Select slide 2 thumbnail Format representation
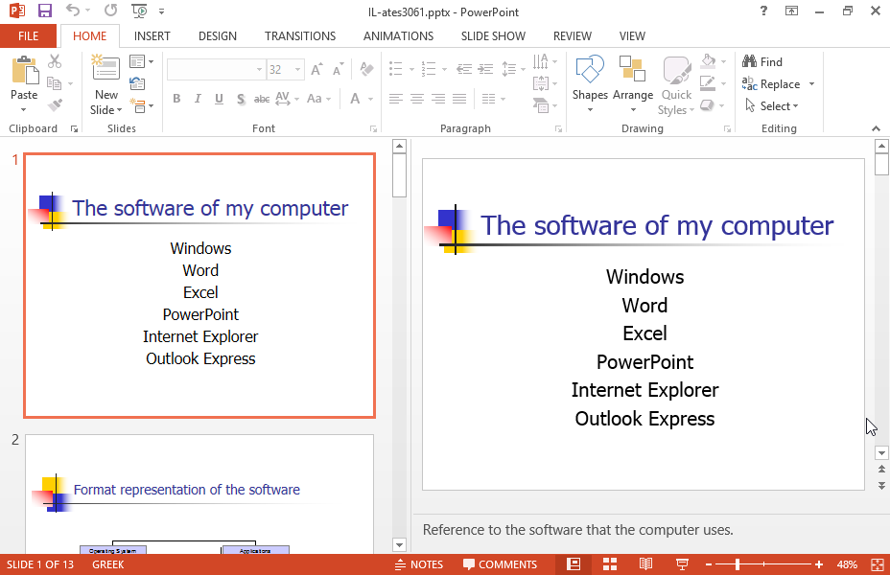This screenshot has width=890, height=575. 199,494
